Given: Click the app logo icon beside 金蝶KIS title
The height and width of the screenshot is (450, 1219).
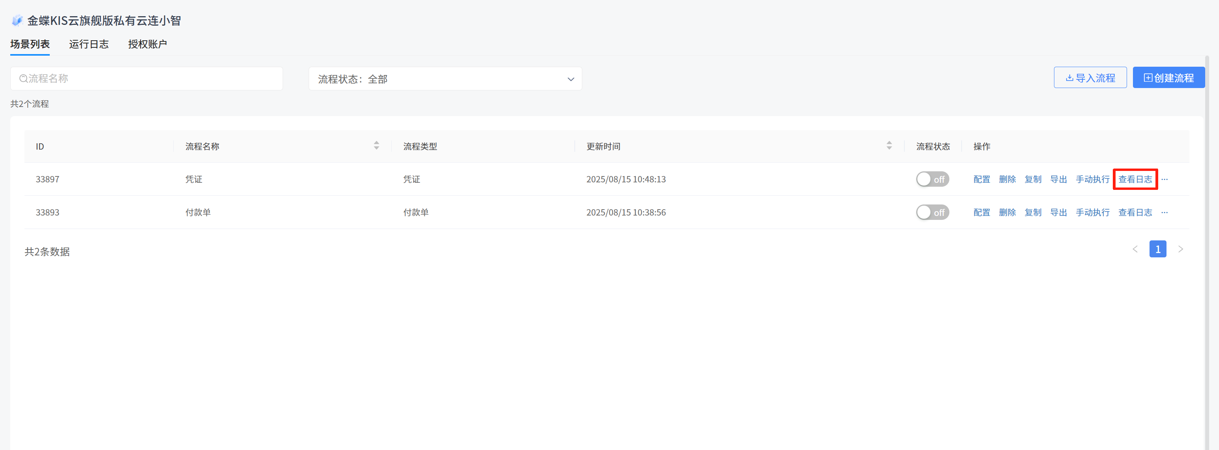Looking at the screenshot, I should [17, 21].
